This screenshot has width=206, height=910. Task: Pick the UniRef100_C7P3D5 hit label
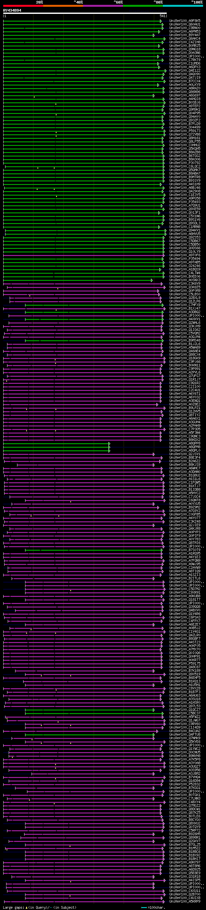185,429
